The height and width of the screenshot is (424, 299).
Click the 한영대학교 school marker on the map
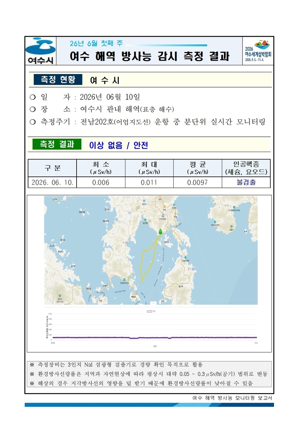[x=163, y=216]
